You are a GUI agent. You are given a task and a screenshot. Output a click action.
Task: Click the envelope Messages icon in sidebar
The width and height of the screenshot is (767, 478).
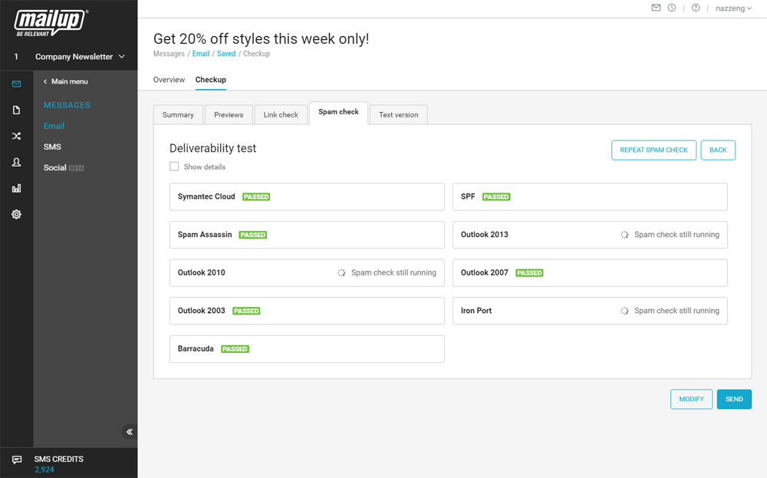16,84
